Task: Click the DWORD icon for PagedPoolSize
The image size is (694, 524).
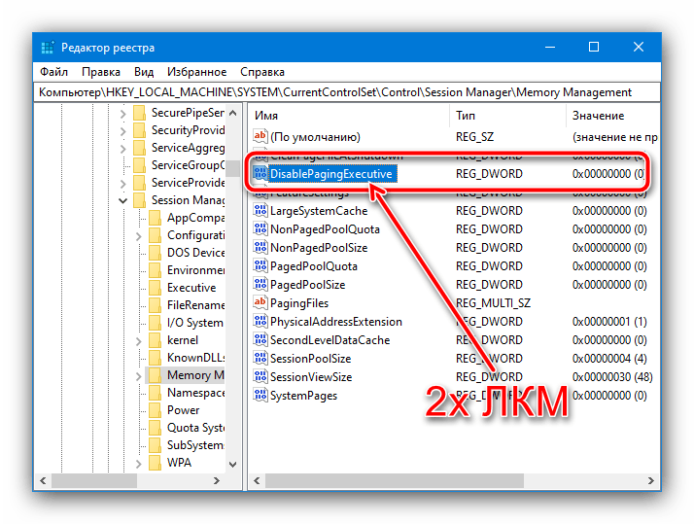Action: tap(260, 284)
